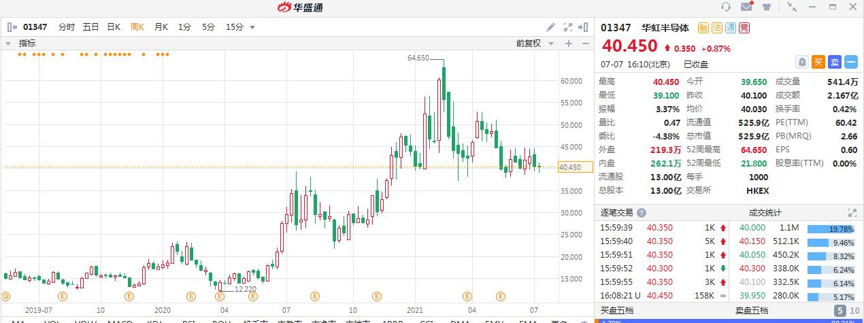The height and width of the screenshot is (323, 864).
Task: Click the 买盘五档 bid header
Action: click(x=616, y=311)
